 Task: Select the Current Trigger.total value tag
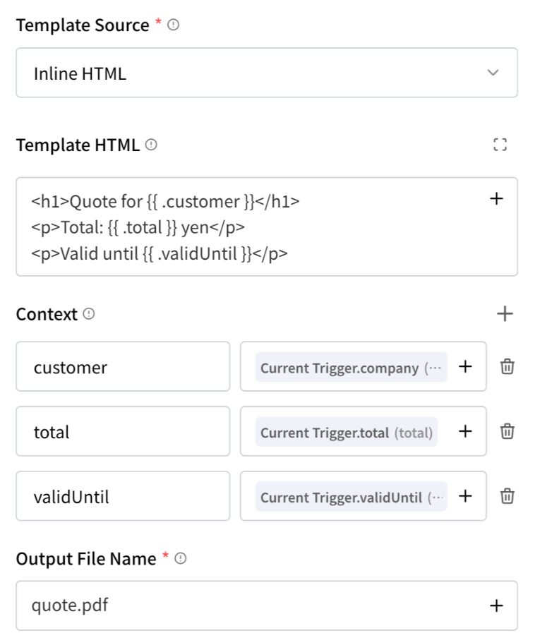347,432
